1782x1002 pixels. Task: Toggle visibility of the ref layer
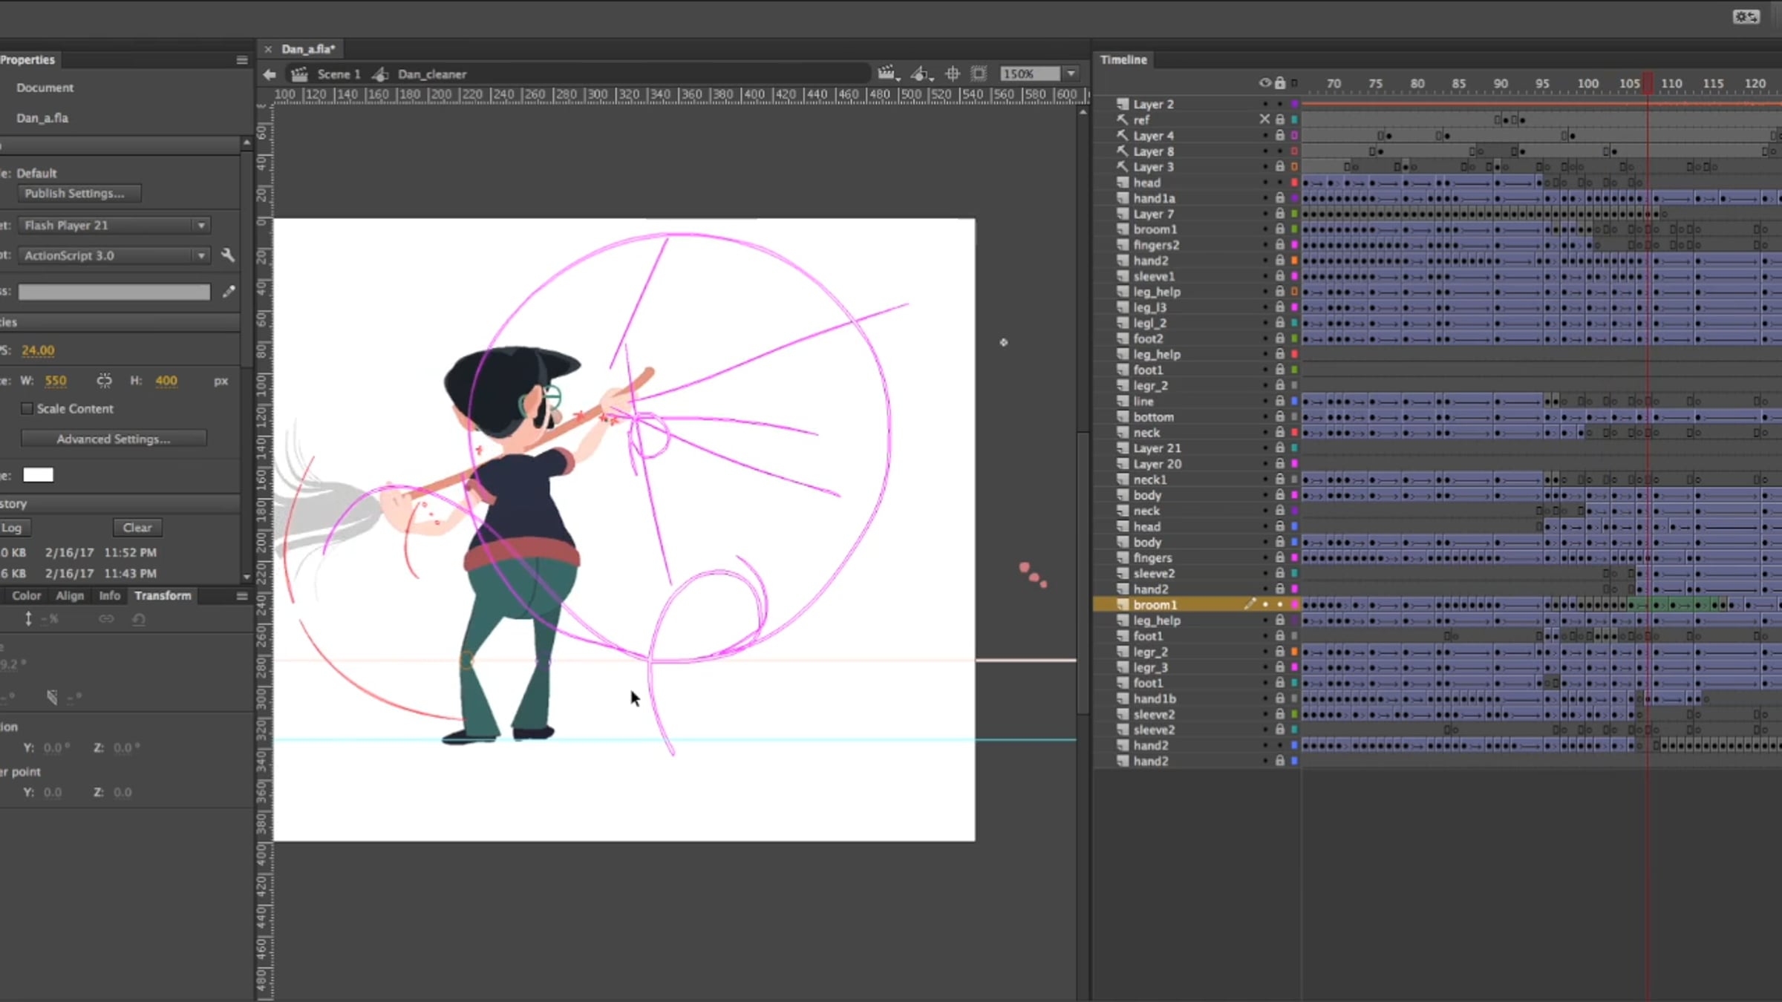click(1264, 119)
